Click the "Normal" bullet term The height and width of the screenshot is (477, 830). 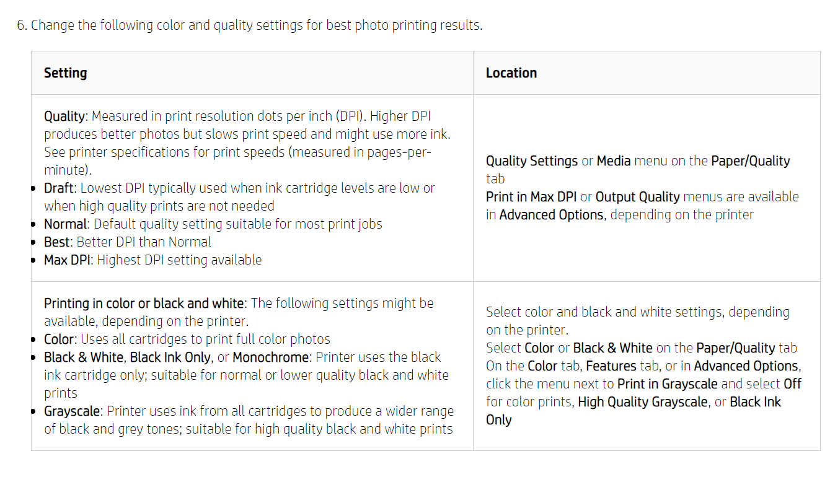65,224
